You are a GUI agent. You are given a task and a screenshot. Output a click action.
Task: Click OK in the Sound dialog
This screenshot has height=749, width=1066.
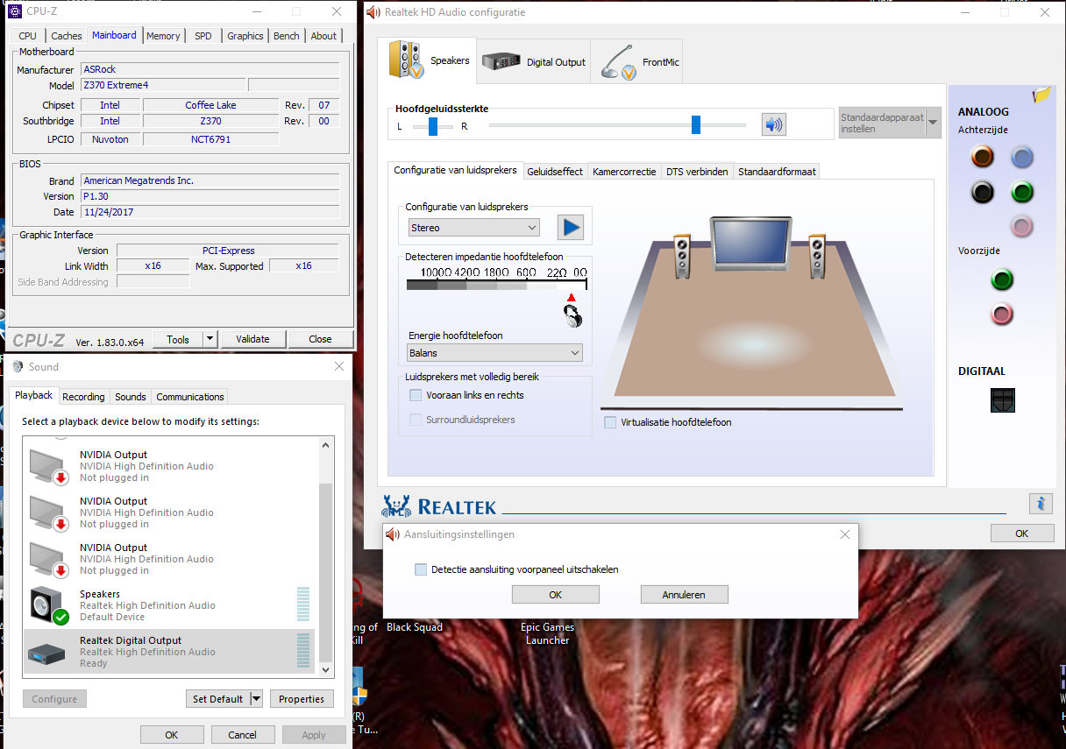[172, 735]
